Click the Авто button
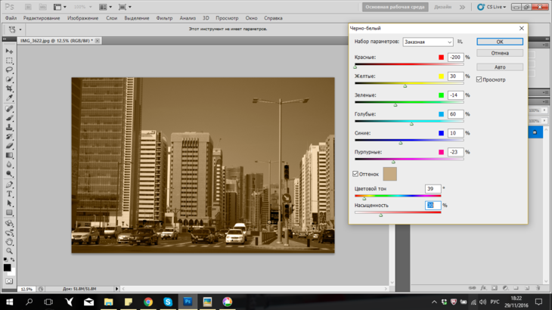This screenshot has height=310, width=552. (500, 67)
